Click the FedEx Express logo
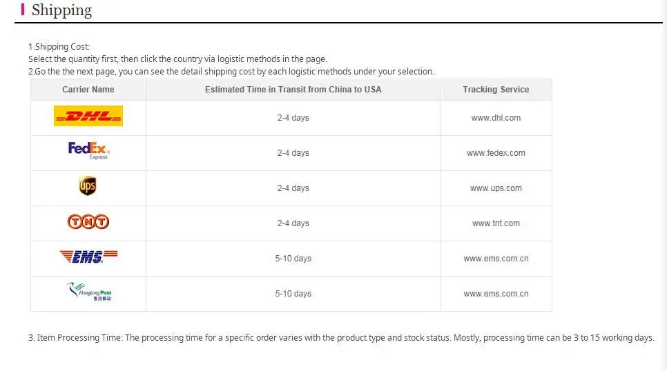Screen dimensions: 667x371 pyautogui.click(x=89, y=150)
